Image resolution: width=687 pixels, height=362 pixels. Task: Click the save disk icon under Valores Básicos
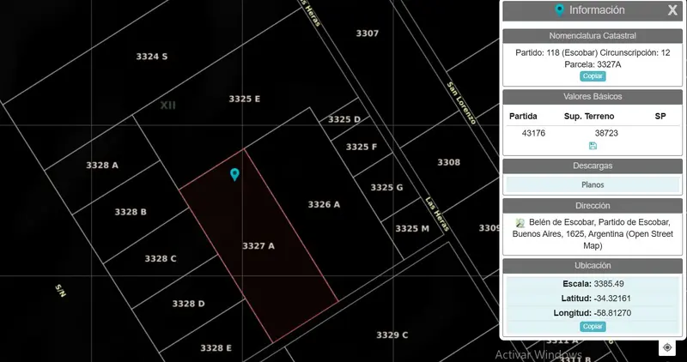point(593,146)
